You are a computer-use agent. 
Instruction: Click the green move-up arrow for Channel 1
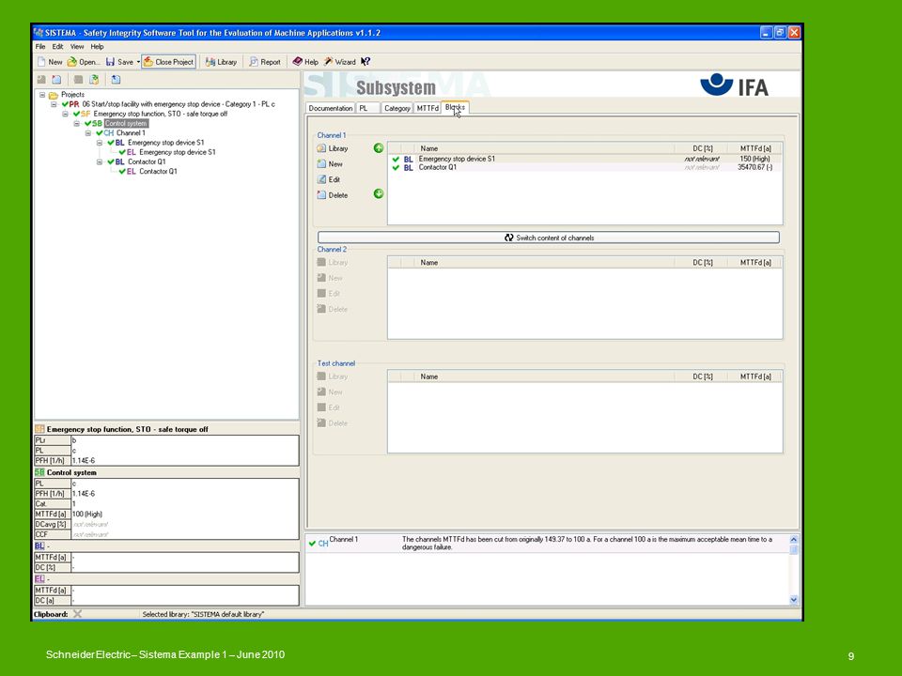(x=379, y=147)
